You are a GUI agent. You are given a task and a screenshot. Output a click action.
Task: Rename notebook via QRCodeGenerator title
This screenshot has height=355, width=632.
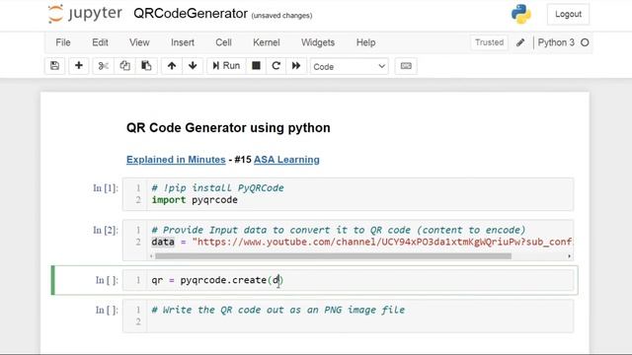tap(191, 14)
